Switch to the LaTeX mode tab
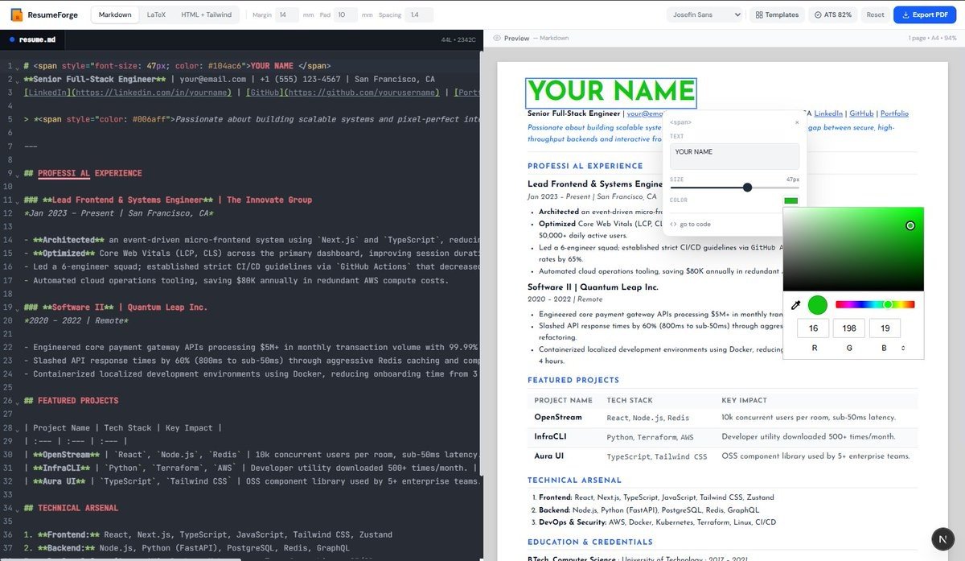 point(156,14)
